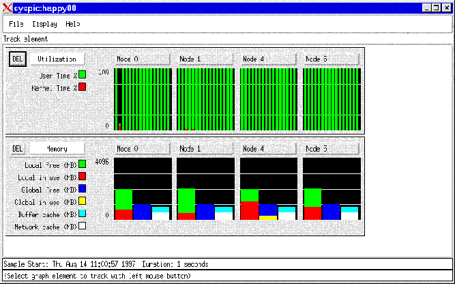Click the Utilization label button
Image resolution: width=455 pixels, height=284 pixels.
coord(57,59)
